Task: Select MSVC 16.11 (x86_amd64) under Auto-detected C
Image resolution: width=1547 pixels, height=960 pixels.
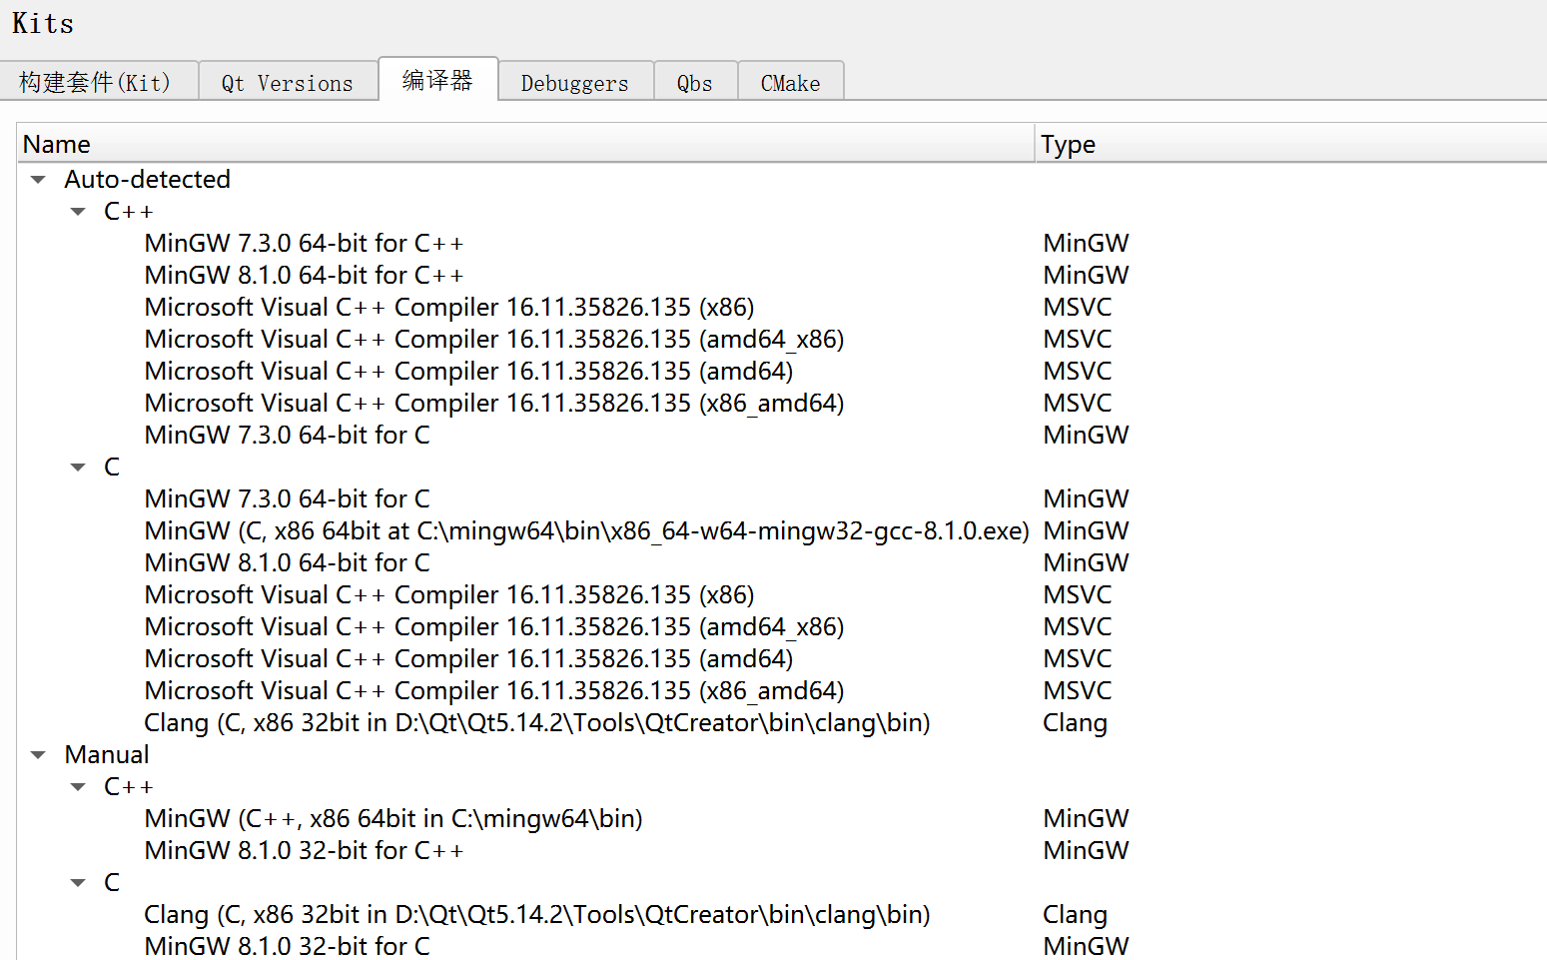Action: pyautogui.click(x=494, y=690)
